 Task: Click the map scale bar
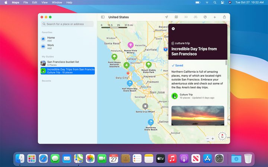(x=114, y=27)
